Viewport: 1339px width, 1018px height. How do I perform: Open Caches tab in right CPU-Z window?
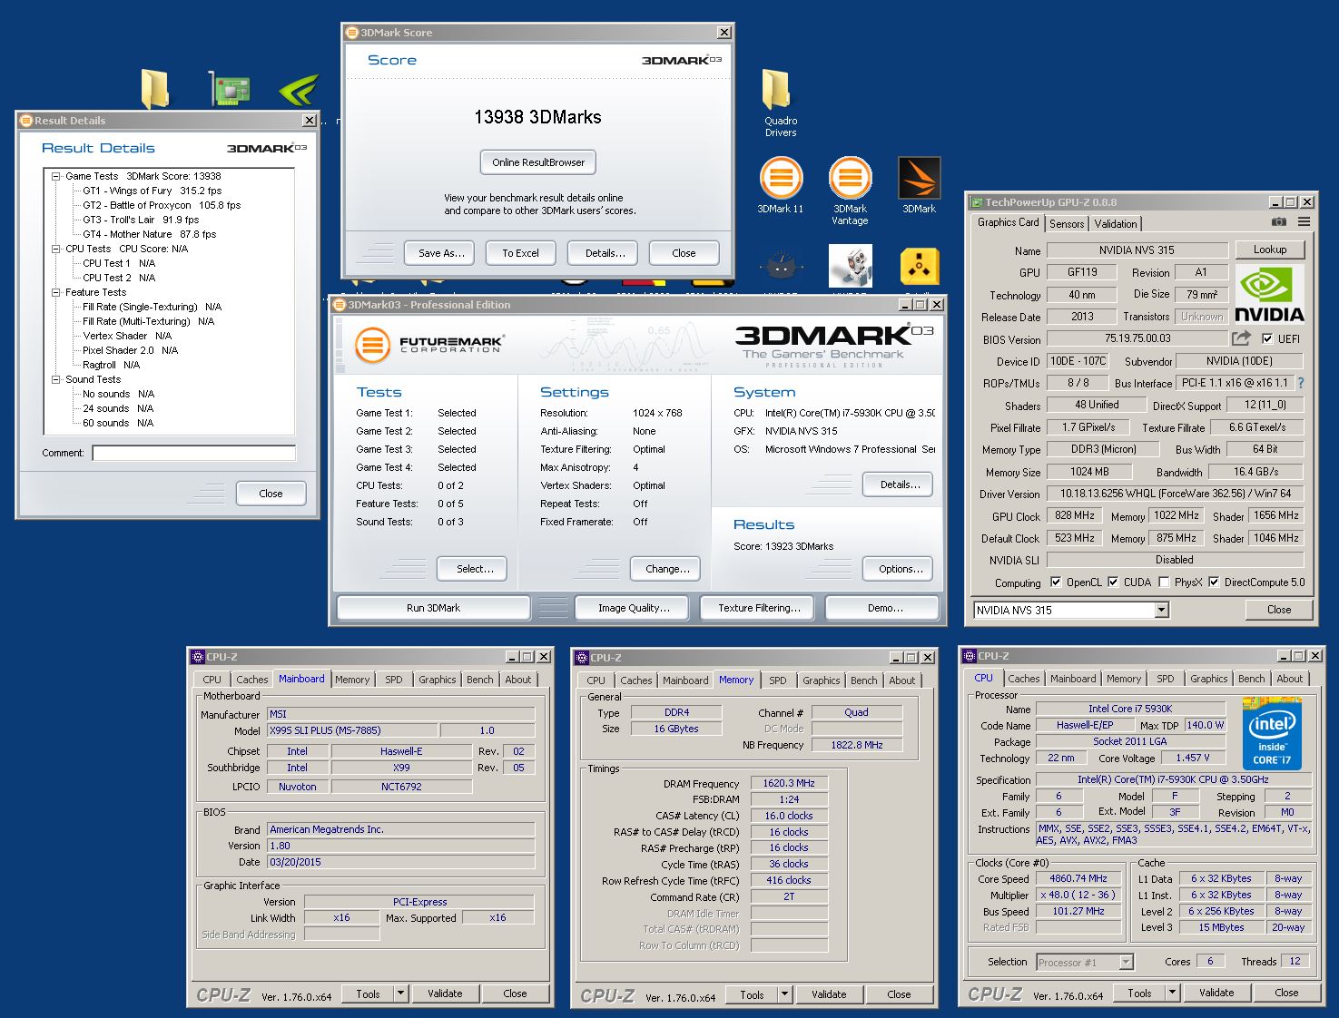[1023, 679]
